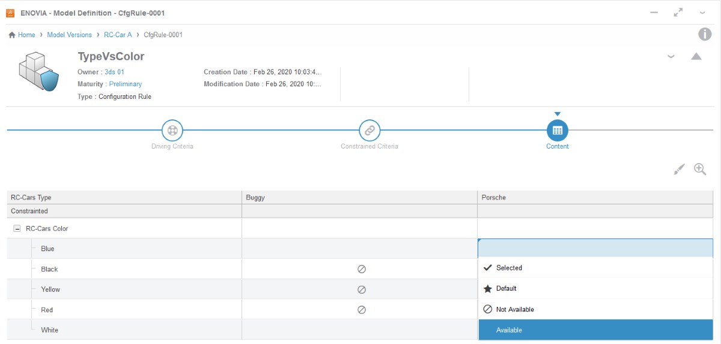This screenshot has height=344, width=721.
Task: Open the Constrained Criteria link icon
Action: [370, 130]
